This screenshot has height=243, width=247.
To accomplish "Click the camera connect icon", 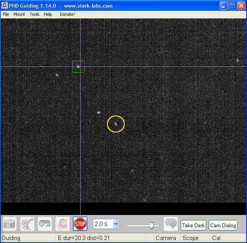I will (10, 223).
